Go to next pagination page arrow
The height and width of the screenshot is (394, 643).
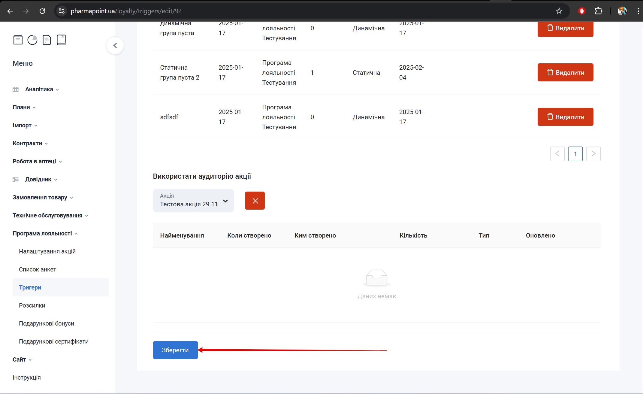[x=593, y=154]
